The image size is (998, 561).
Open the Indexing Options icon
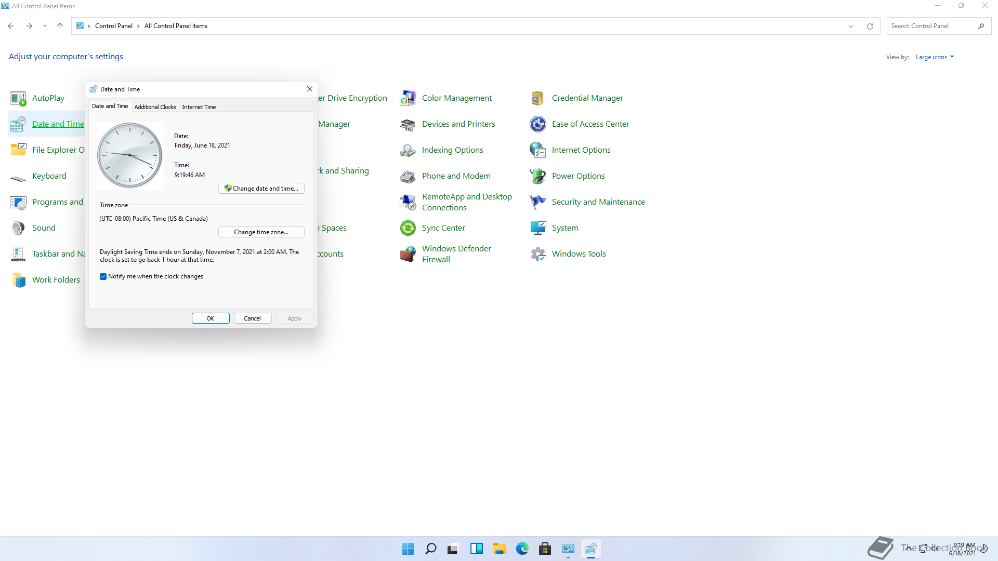click(408, 150)
